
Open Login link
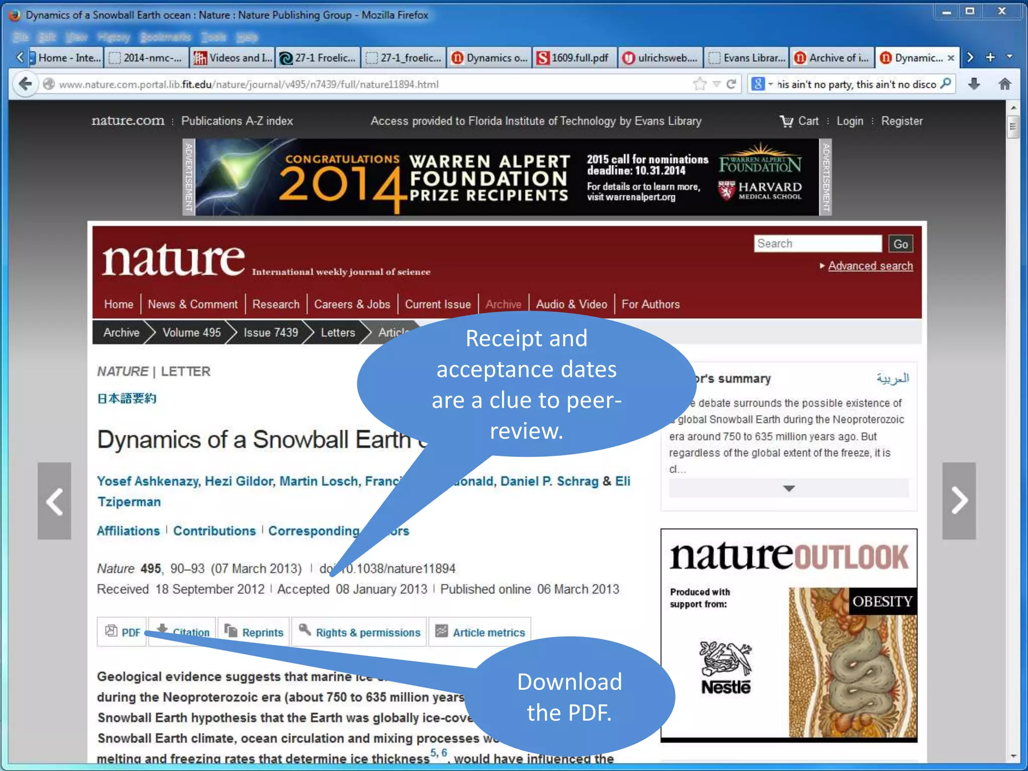pos(850,121)
